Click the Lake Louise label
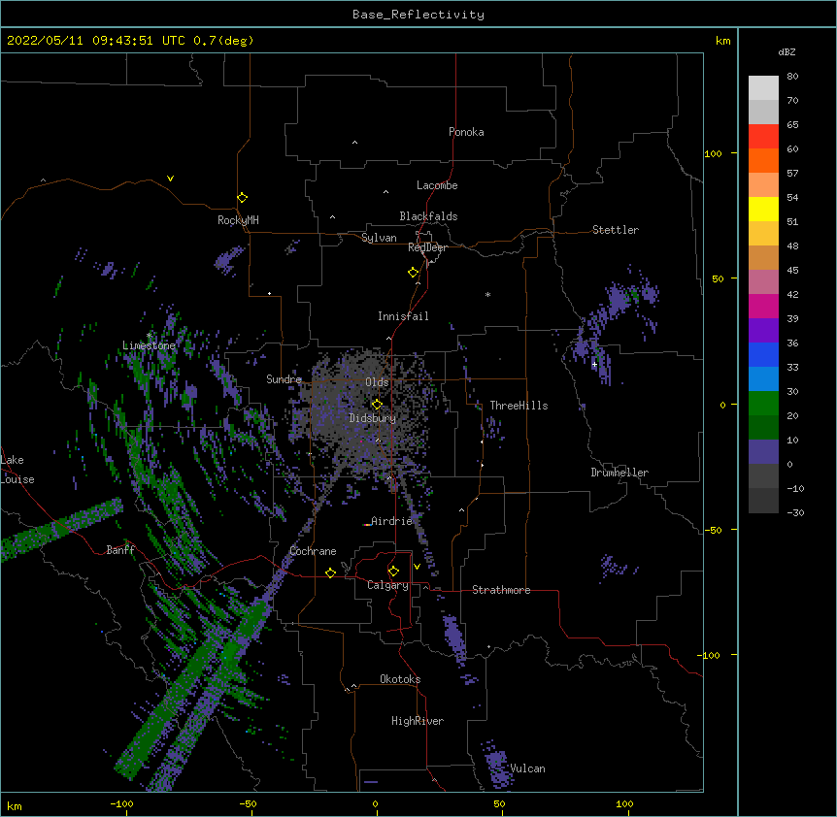This screenshot has width=837, height=817. 17,470
